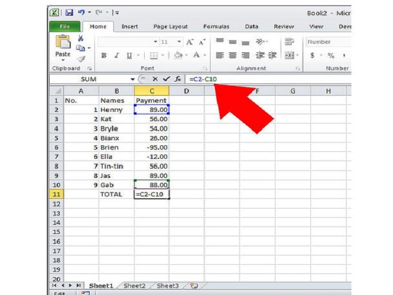Click Decrease Font Size icon
Viewport: 393px width, 295px height.
pyautogui.click(x=202, y=42)
